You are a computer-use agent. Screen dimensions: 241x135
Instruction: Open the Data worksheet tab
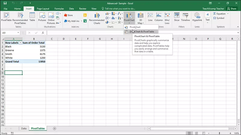pyautogui.click(x=24, y=129)
